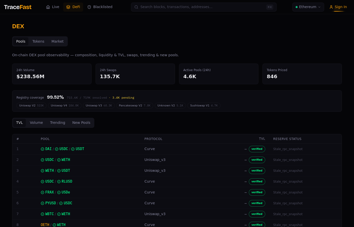Click the Sign In user icon
354x227 pixels.
(331, 7)
